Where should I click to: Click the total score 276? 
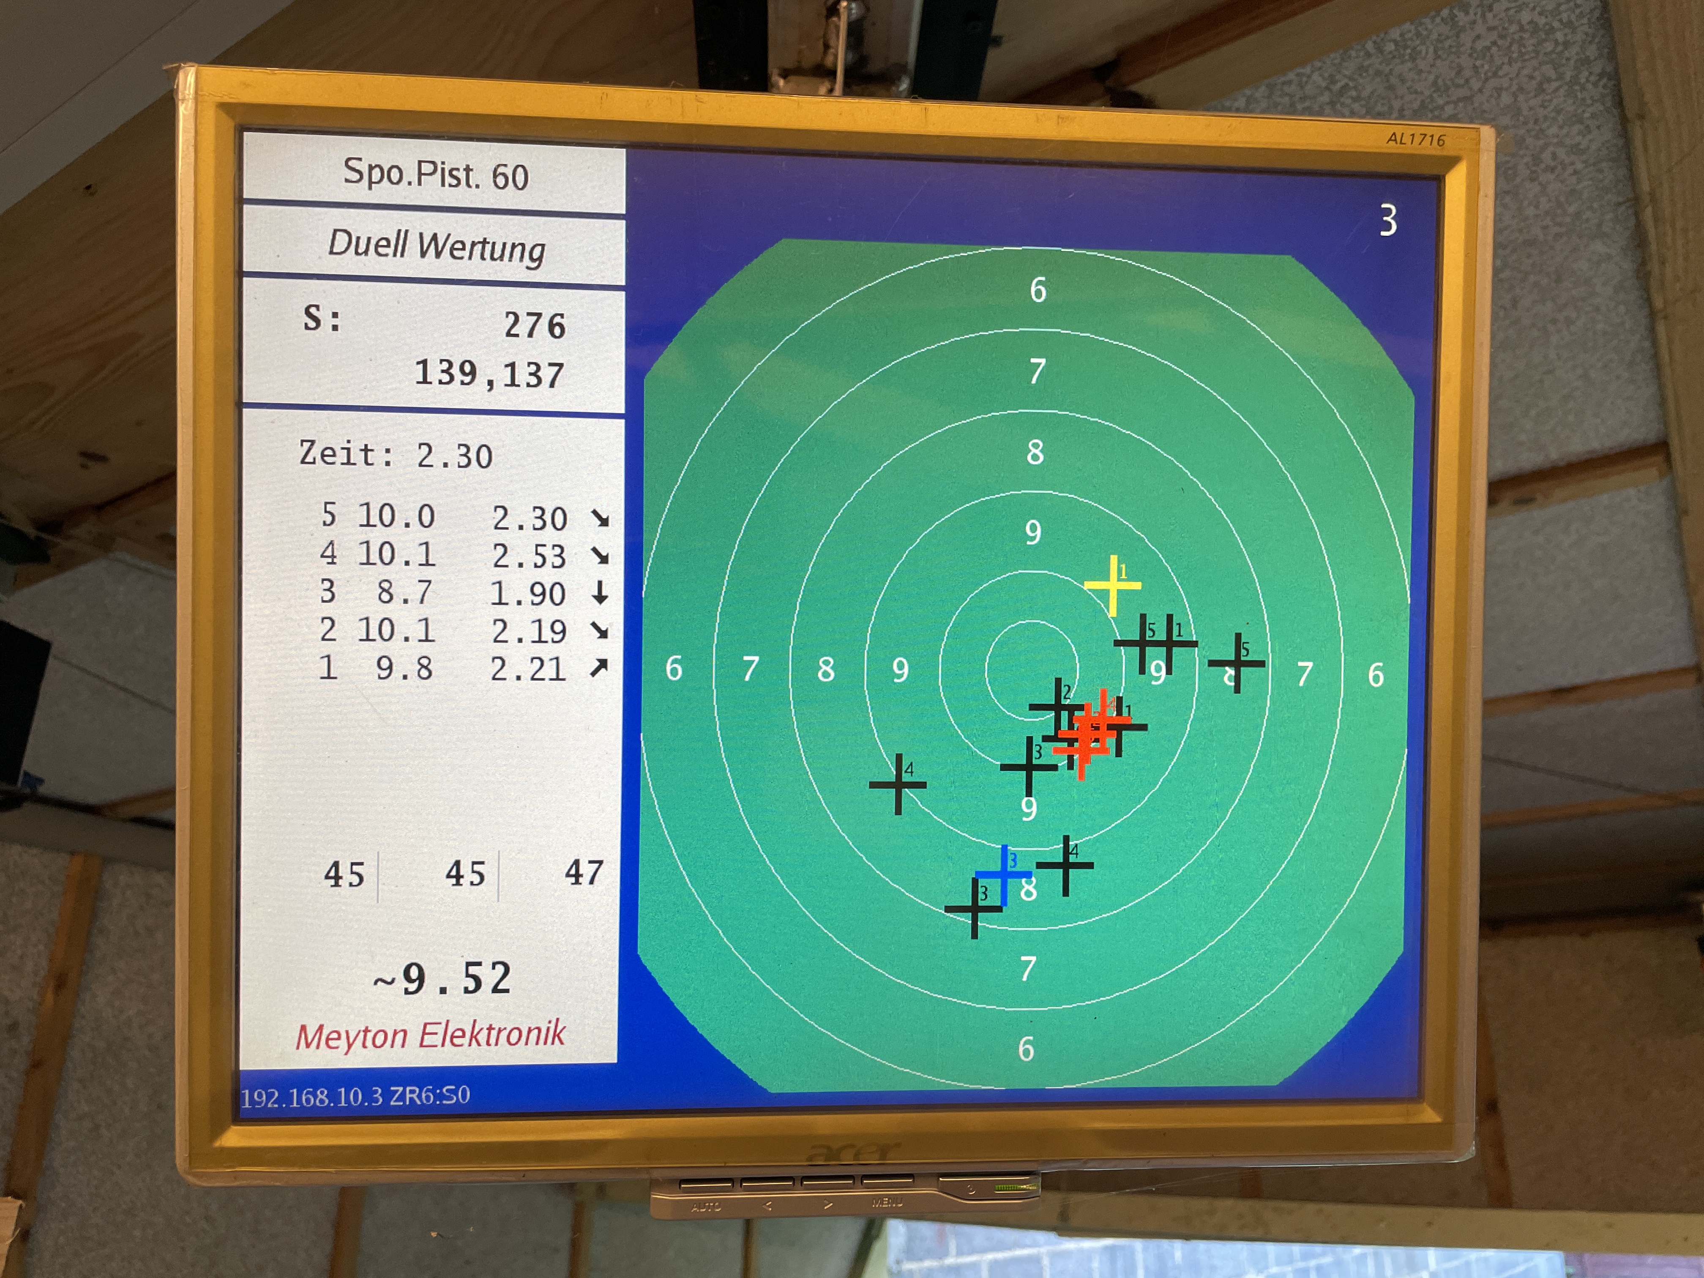[x=535, y=325]
